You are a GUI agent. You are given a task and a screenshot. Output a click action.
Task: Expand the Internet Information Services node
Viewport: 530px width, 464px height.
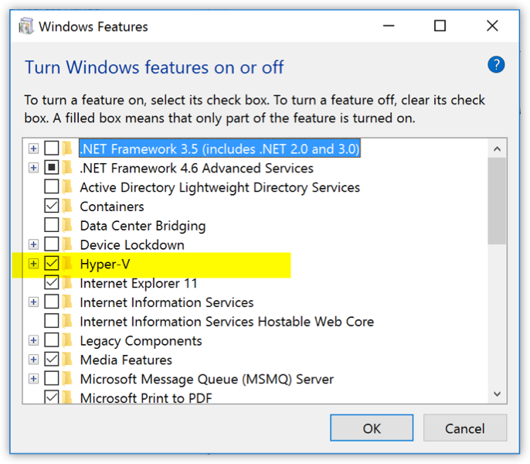[33, 302]
